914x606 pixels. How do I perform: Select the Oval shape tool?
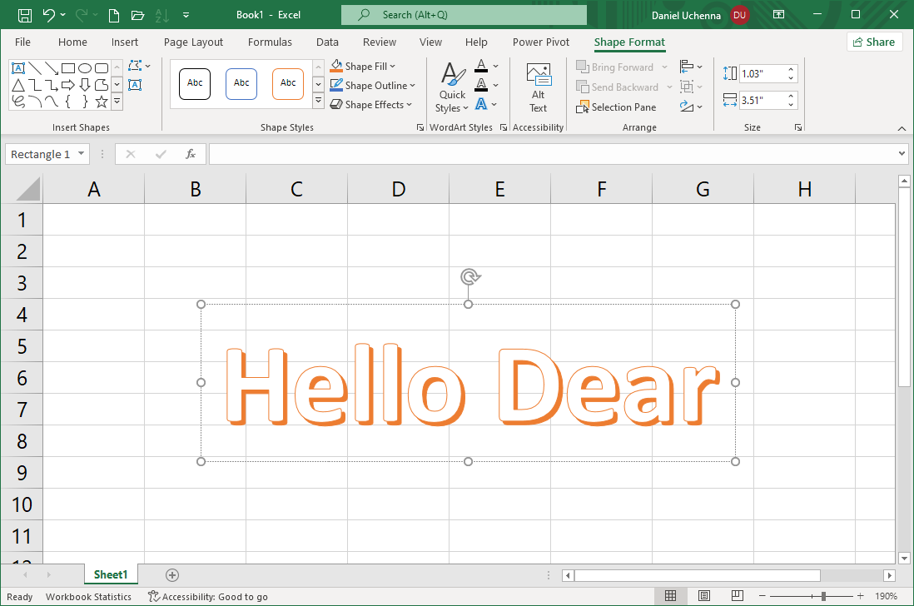tap(87, 67)
